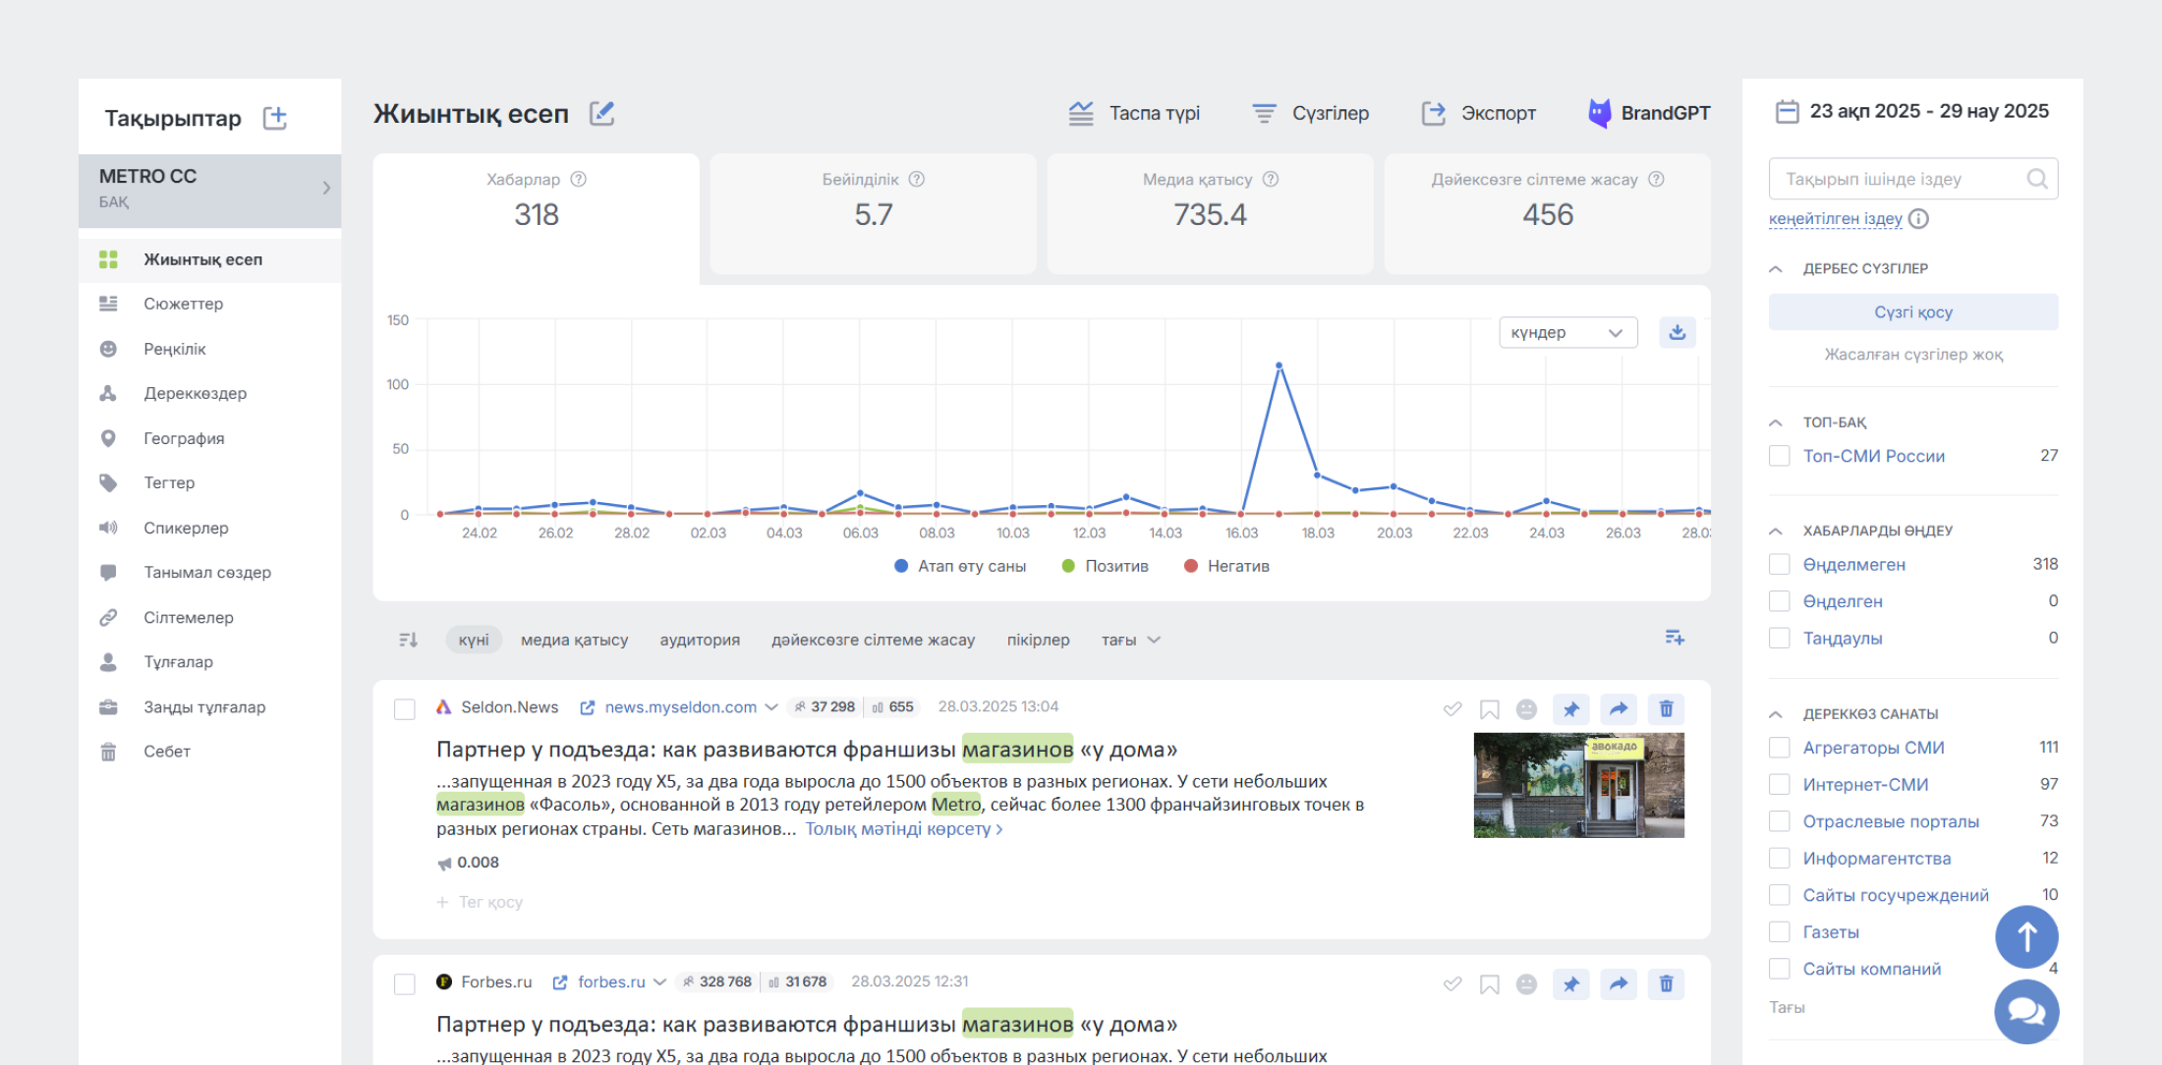
Task: Collapse the ХАБАРЛАРДЫ ӨҢДЕУ section
Action: [x=1775, y=531]
